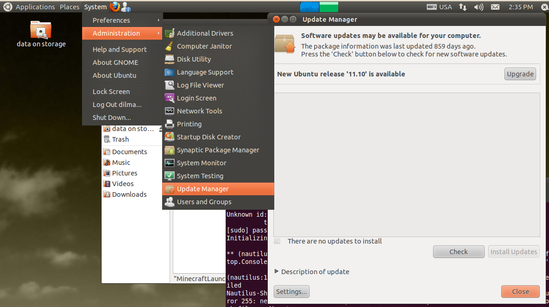Select Lock Screen in System menu
The width and height of the screenshot is (549, 307).
(111, 92)
